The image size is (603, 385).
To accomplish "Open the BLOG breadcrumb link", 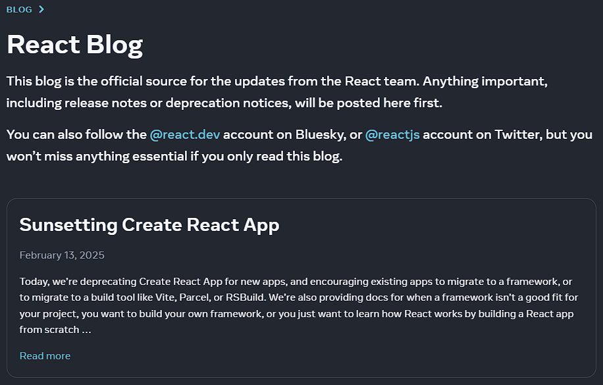I will point(19,10).
